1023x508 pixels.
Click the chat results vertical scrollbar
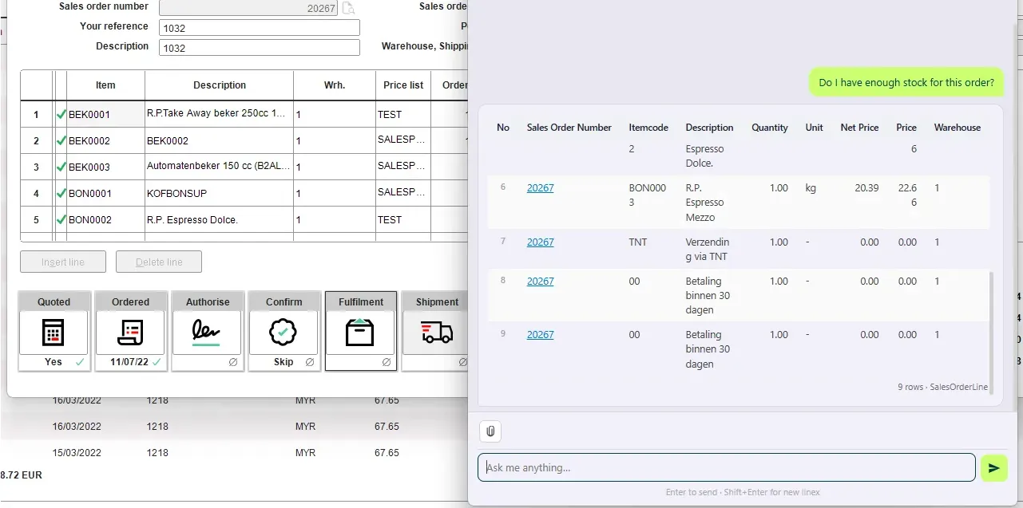[x=993, y=331]
